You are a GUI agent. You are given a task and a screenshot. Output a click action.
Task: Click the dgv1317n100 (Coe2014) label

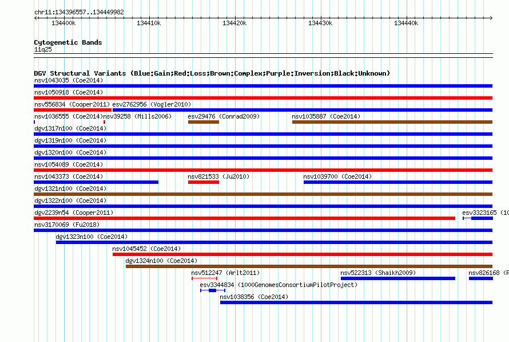click(70, 128)
